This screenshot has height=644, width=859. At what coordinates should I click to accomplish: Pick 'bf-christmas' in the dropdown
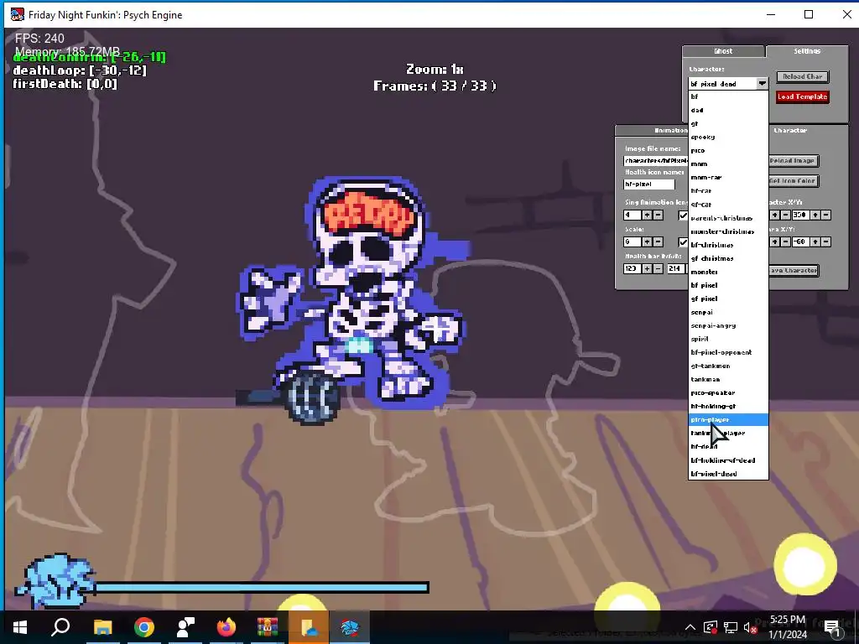[x=728, y=244]
